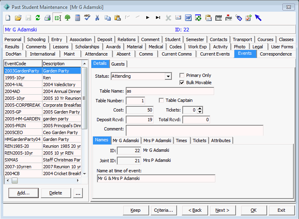Image resolution: width=299 pixels, height=219 pixels.
Task: Click the green tree icon
Action: [67, 18]
